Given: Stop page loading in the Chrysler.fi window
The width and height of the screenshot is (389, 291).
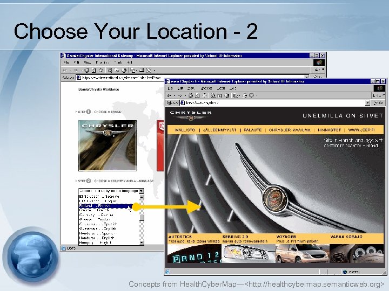Looking at the screenshot, I should point(190,95).
